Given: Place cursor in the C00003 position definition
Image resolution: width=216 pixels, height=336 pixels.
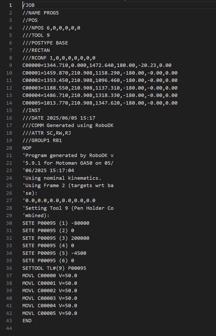Looking at the screenshot, I should [x=100, y=88].
